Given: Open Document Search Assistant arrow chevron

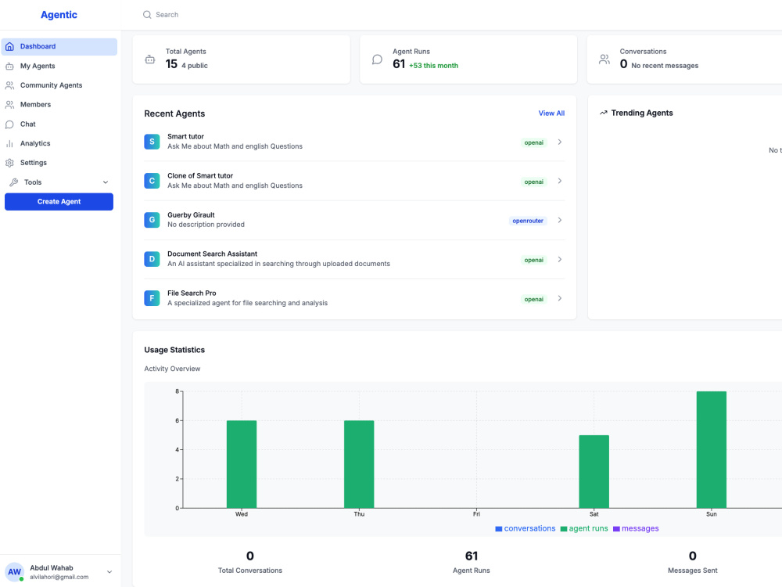Looking at the screenshot, I should tap(560, 259).
